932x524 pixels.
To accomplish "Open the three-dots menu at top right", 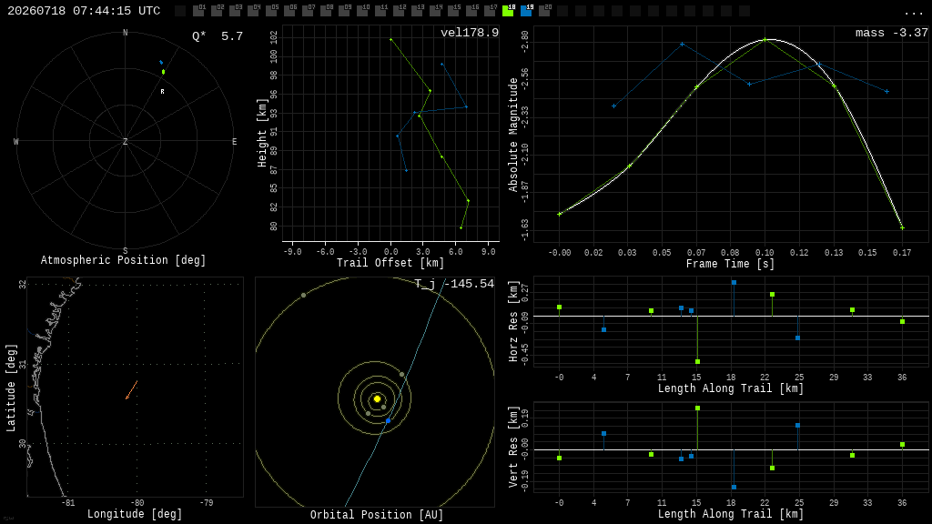I will [913, 13].
